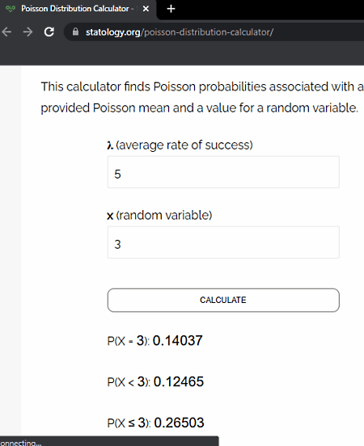The width and height of the screenshot is (364, 446).
Task: Reload the current page
Action: click(x=49, y=32)
